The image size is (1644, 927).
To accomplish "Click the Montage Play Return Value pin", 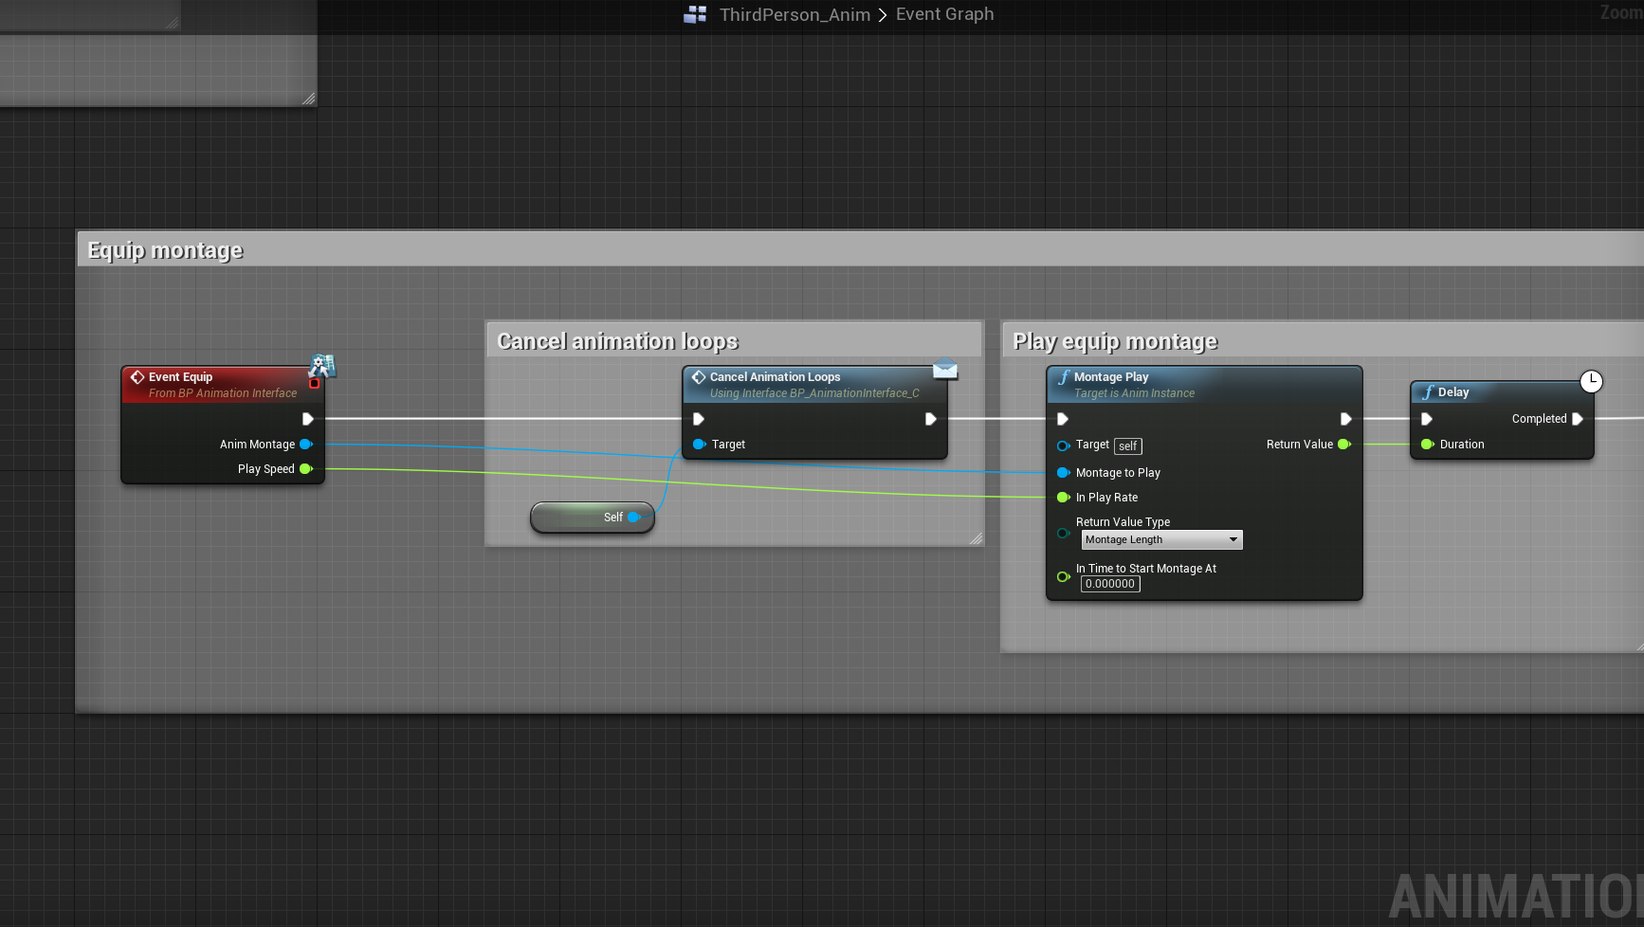I will (x=1343, y=445).
